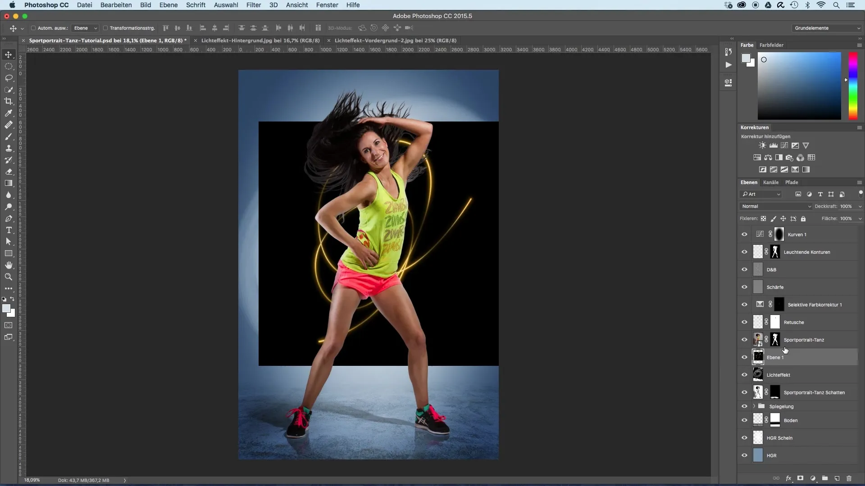The height and width of the screenshot is (486, 865).
Task: Select the Sportportrait-Tanz Schatten layer
Action: 804,392
